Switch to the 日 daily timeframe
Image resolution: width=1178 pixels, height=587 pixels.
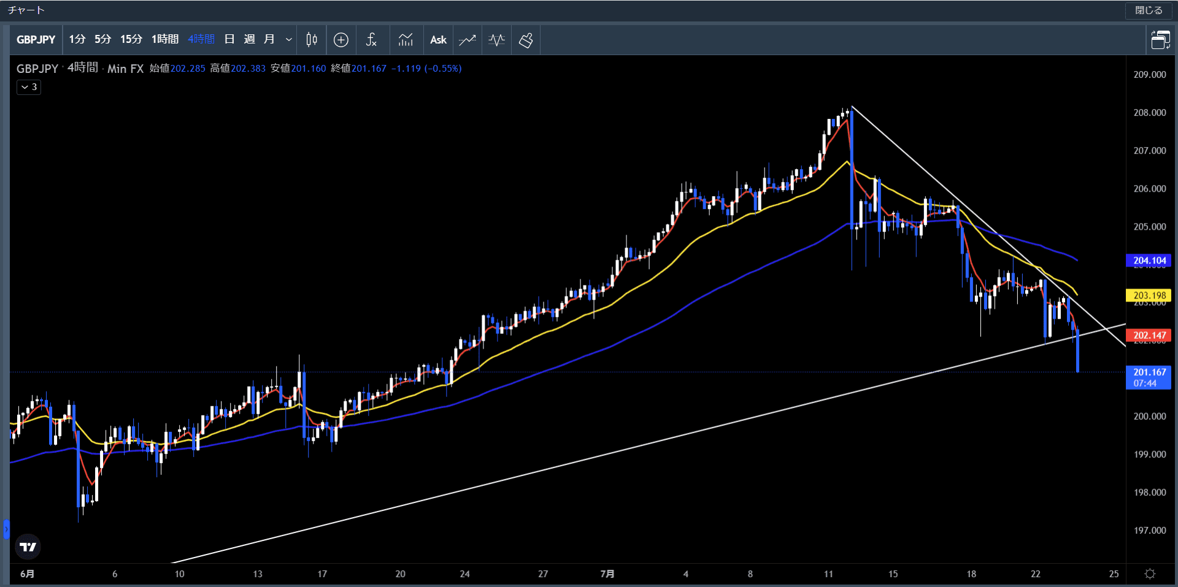point(229,39)
